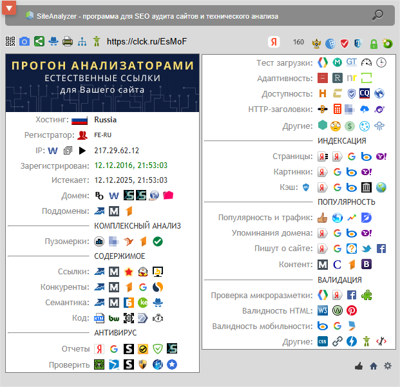Click the green padlock SSL icon
Viewport: 400px width, 387px height.
pos(374,44)
